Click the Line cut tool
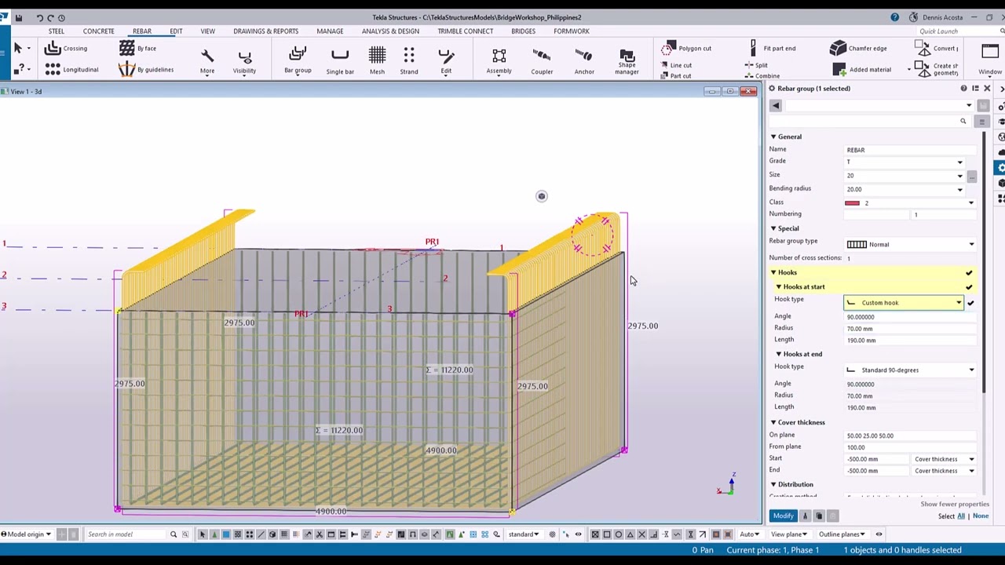Image resolution: width=1005 pixels, height=565 pixels. click(676, 66)
